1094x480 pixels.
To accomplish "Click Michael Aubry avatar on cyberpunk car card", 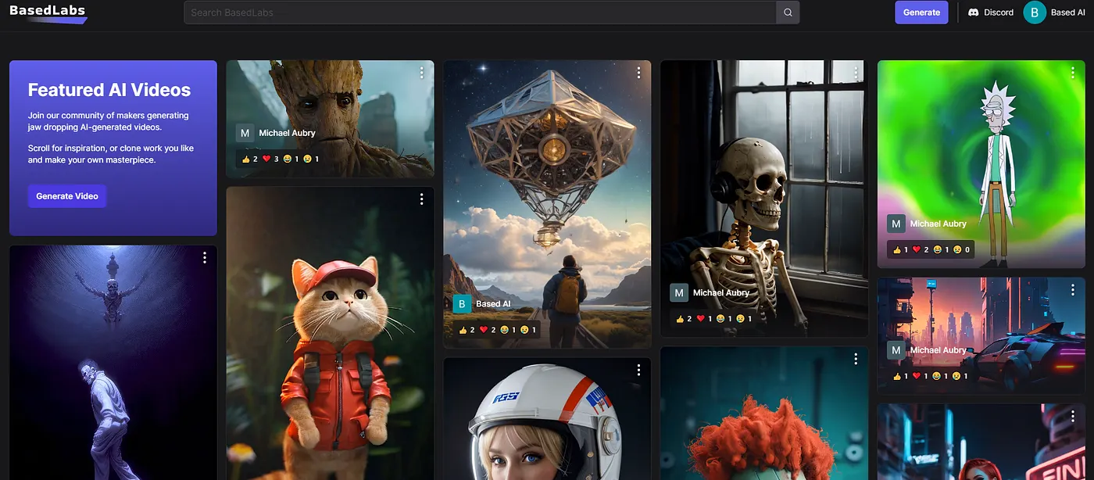I will coord(896,350).
